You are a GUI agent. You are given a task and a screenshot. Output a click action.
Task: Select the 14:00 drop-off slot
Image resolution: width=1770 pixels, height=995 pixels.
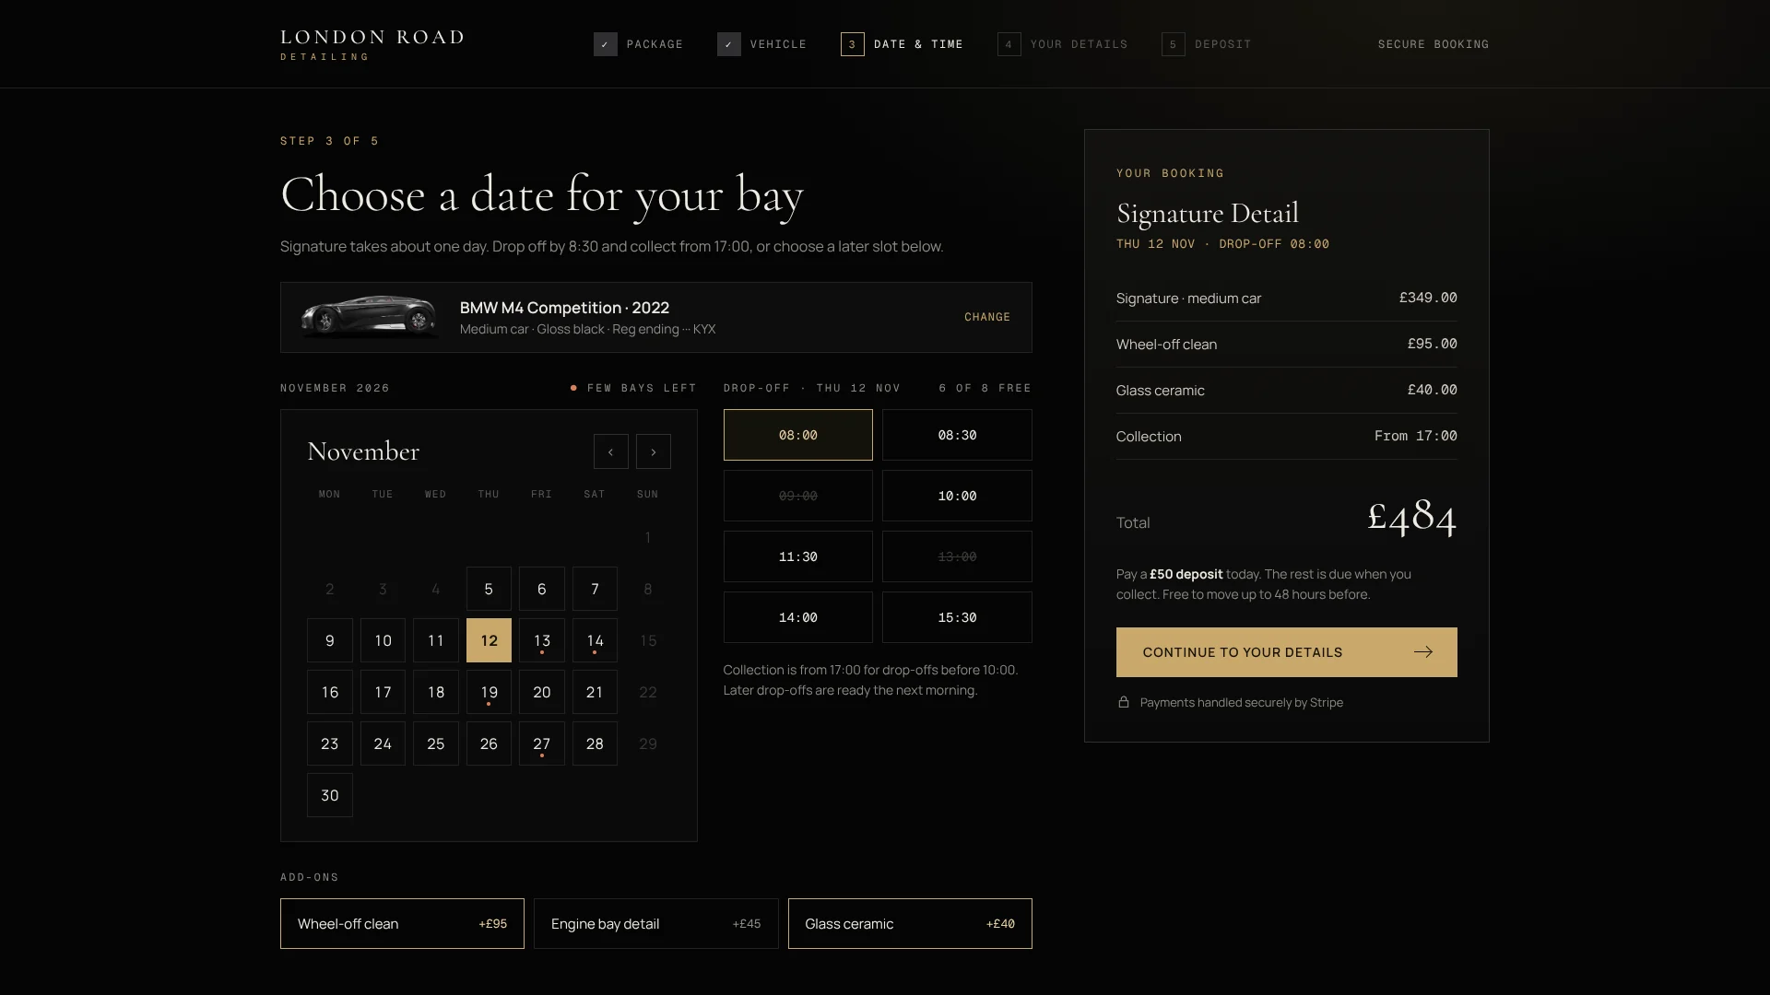pyautogui.click(x=798, y=617)
